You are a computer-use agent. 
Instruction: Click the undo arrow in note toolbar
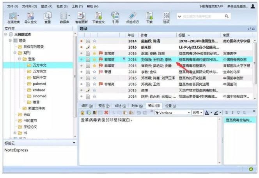pos(139,113)
